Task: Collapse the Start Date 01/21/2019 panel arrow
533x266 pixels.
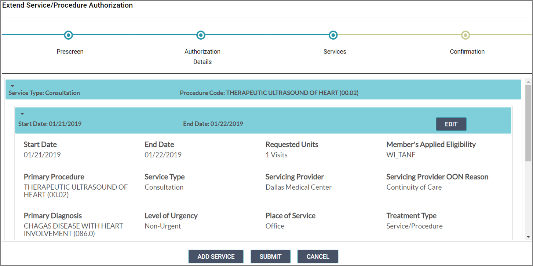Action: [x=22, y=114]
